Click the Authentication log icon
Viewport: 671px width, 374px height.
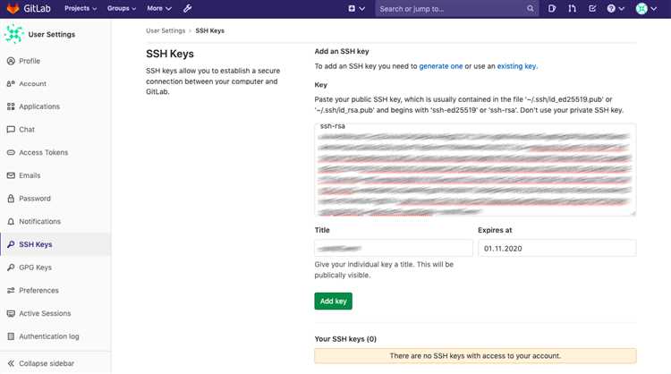pos(11,336)
